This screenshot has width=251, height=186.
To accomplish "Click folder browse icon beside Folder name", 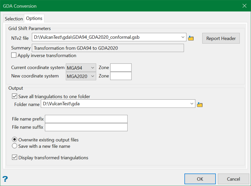I will click(x=200, y=104).
